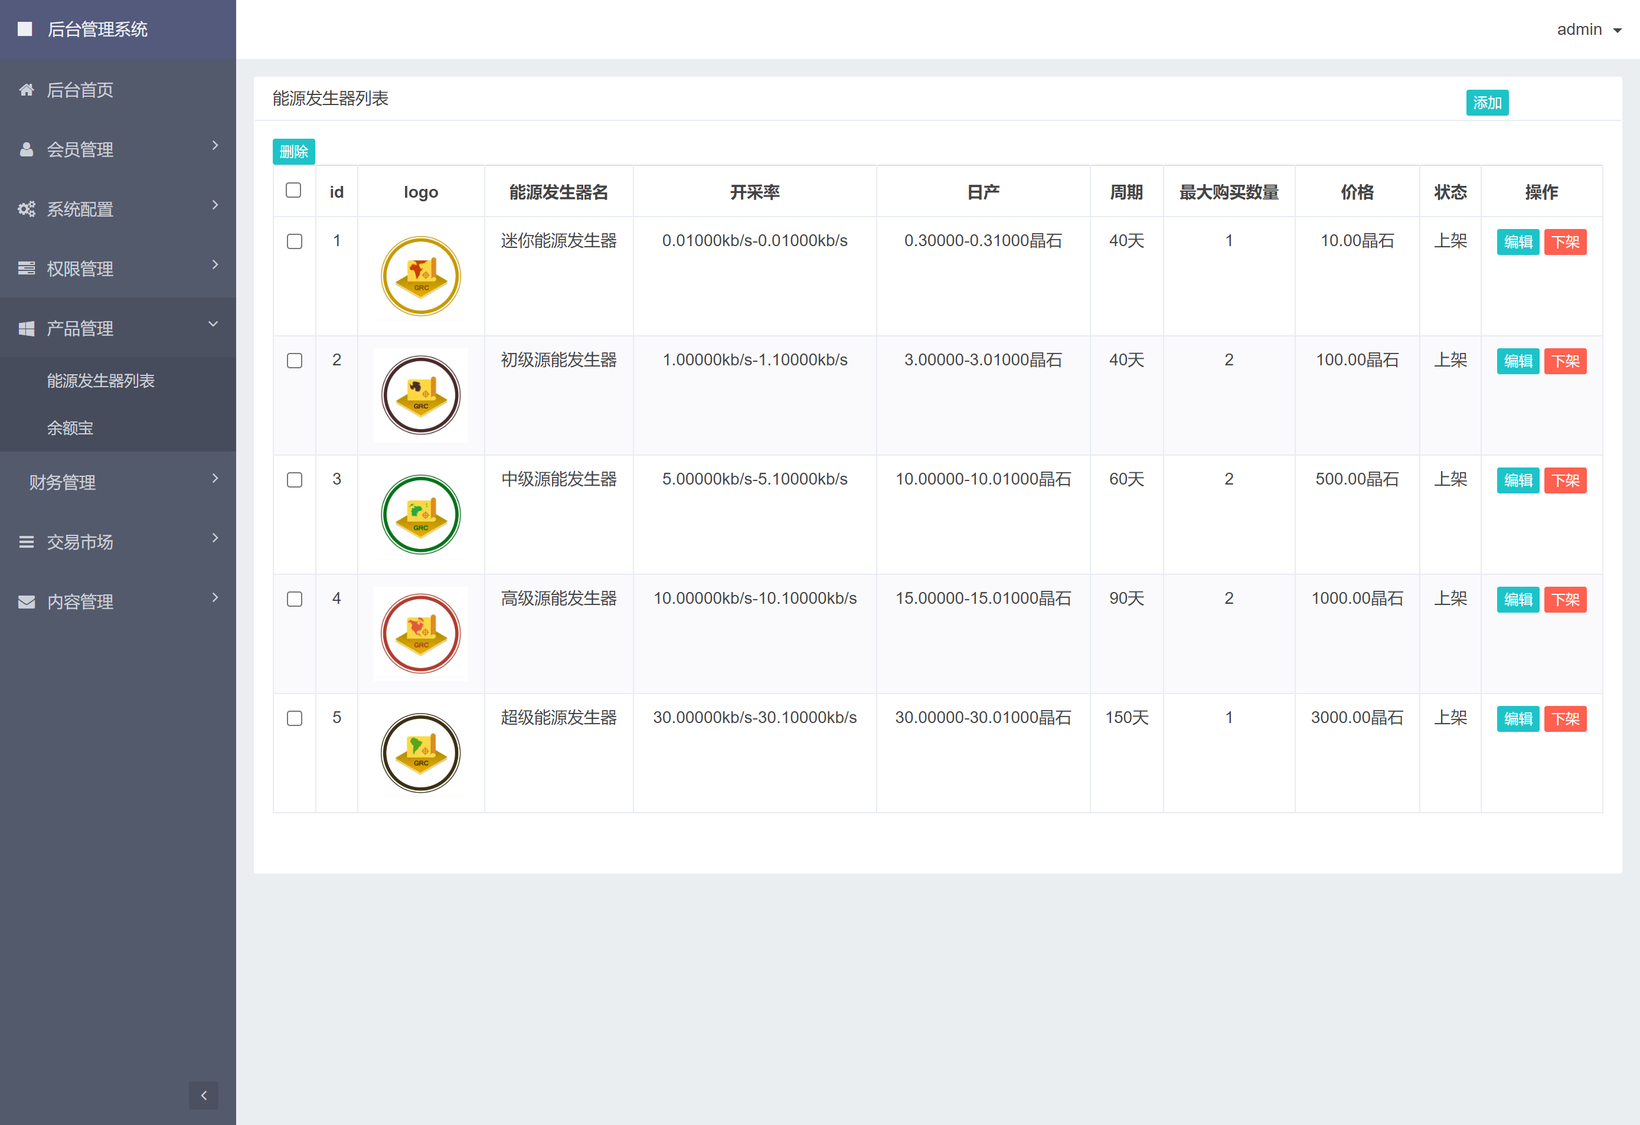Viewport: 1640px width, 1125px height.
Task: Click the 开采率 column header
Action: pos(754,192)
